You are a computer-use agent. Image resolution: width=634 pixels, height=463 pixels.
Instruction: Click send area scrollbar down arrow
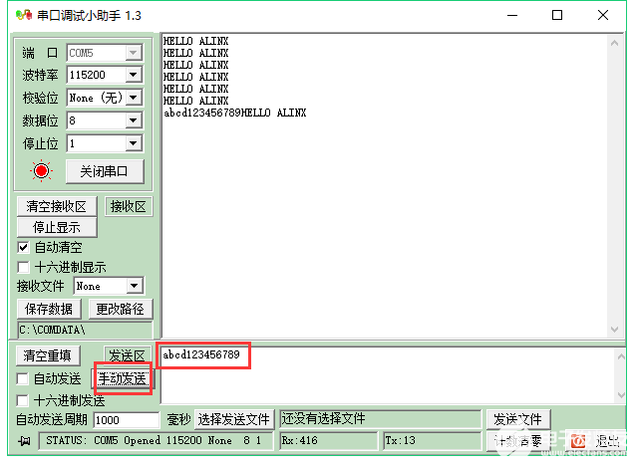621,394
